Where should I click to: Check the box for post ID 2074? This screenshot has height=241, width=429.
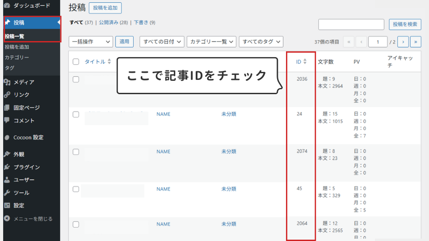[76, 152]
